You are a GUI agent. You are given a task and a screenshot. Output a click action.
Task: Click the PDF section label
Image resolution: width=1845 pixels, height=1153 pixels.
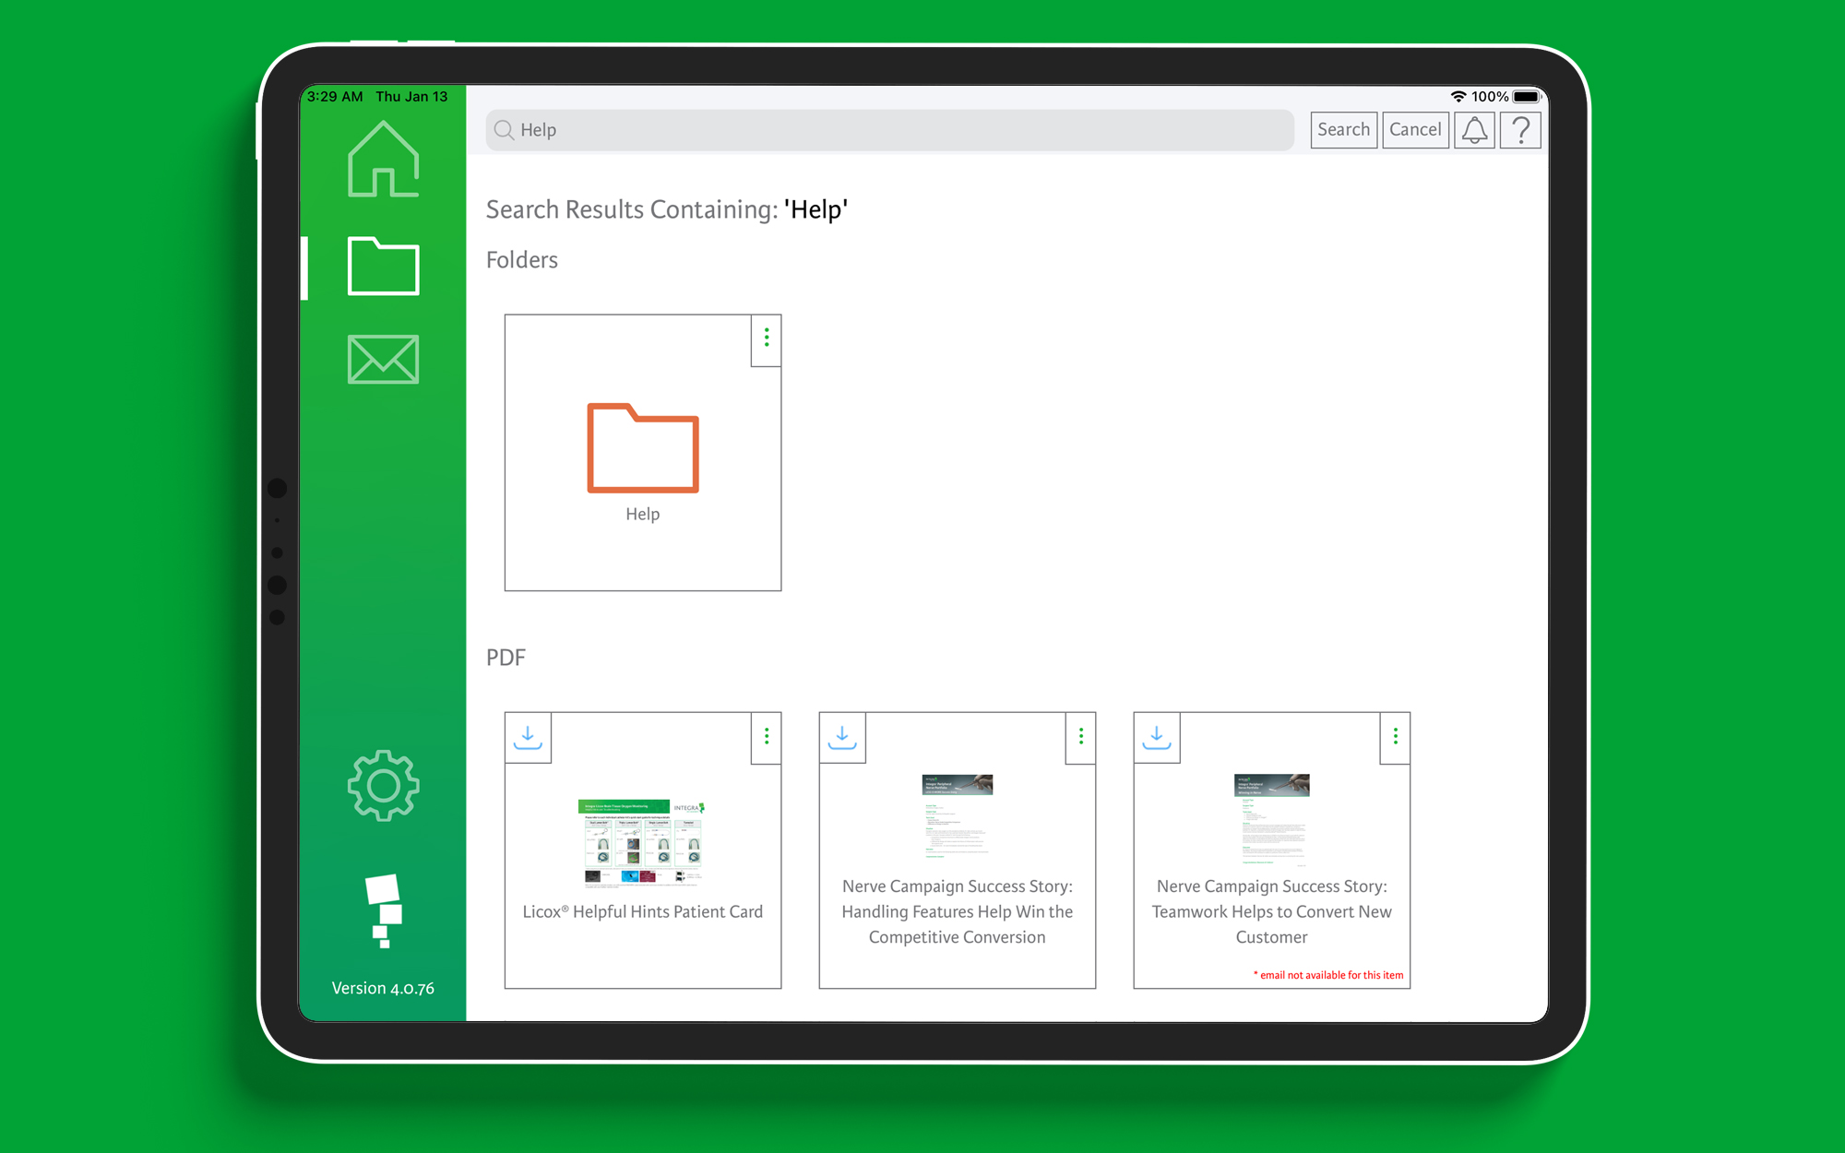505,655
